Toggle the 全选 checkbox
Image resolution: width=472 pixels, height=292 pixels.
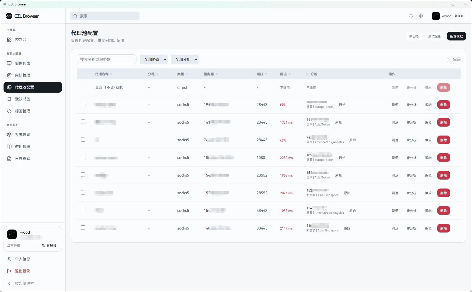click(x=449, y=59)
